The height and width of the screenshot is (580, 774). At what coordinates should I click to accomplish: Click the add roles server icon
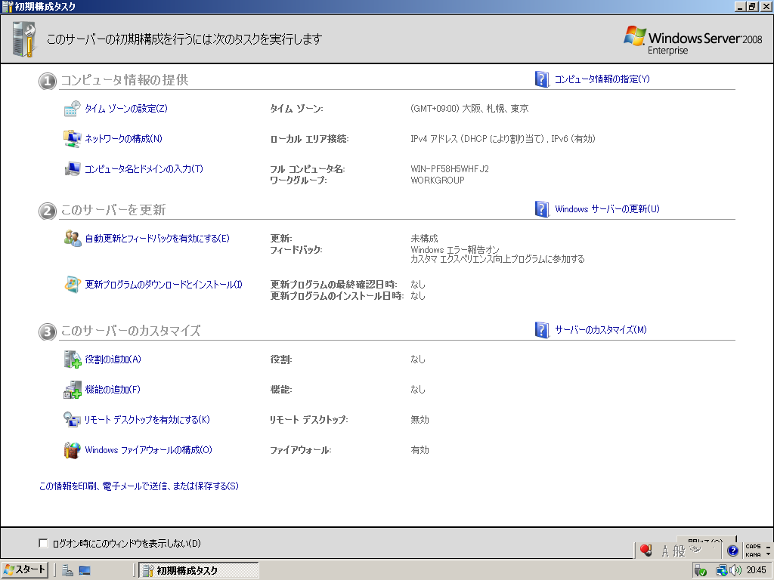click(73, 359)
